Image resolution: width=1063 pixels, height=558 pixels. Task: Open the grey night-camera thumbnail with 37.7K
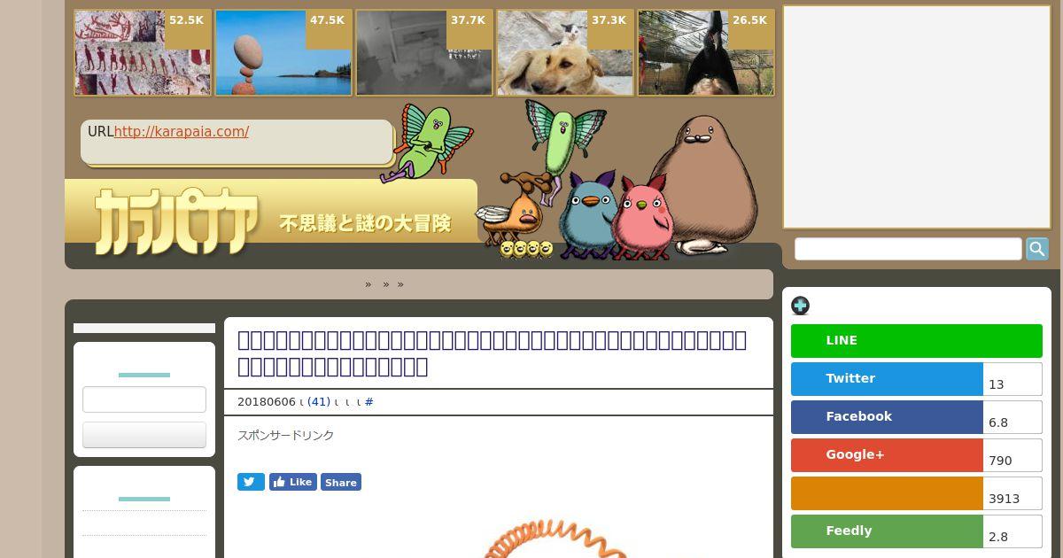[x=424, y=53]
